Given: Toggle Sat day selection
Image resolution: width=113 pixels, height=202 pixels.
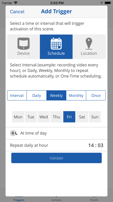Looking at the screenshot, I should [82, 117].
